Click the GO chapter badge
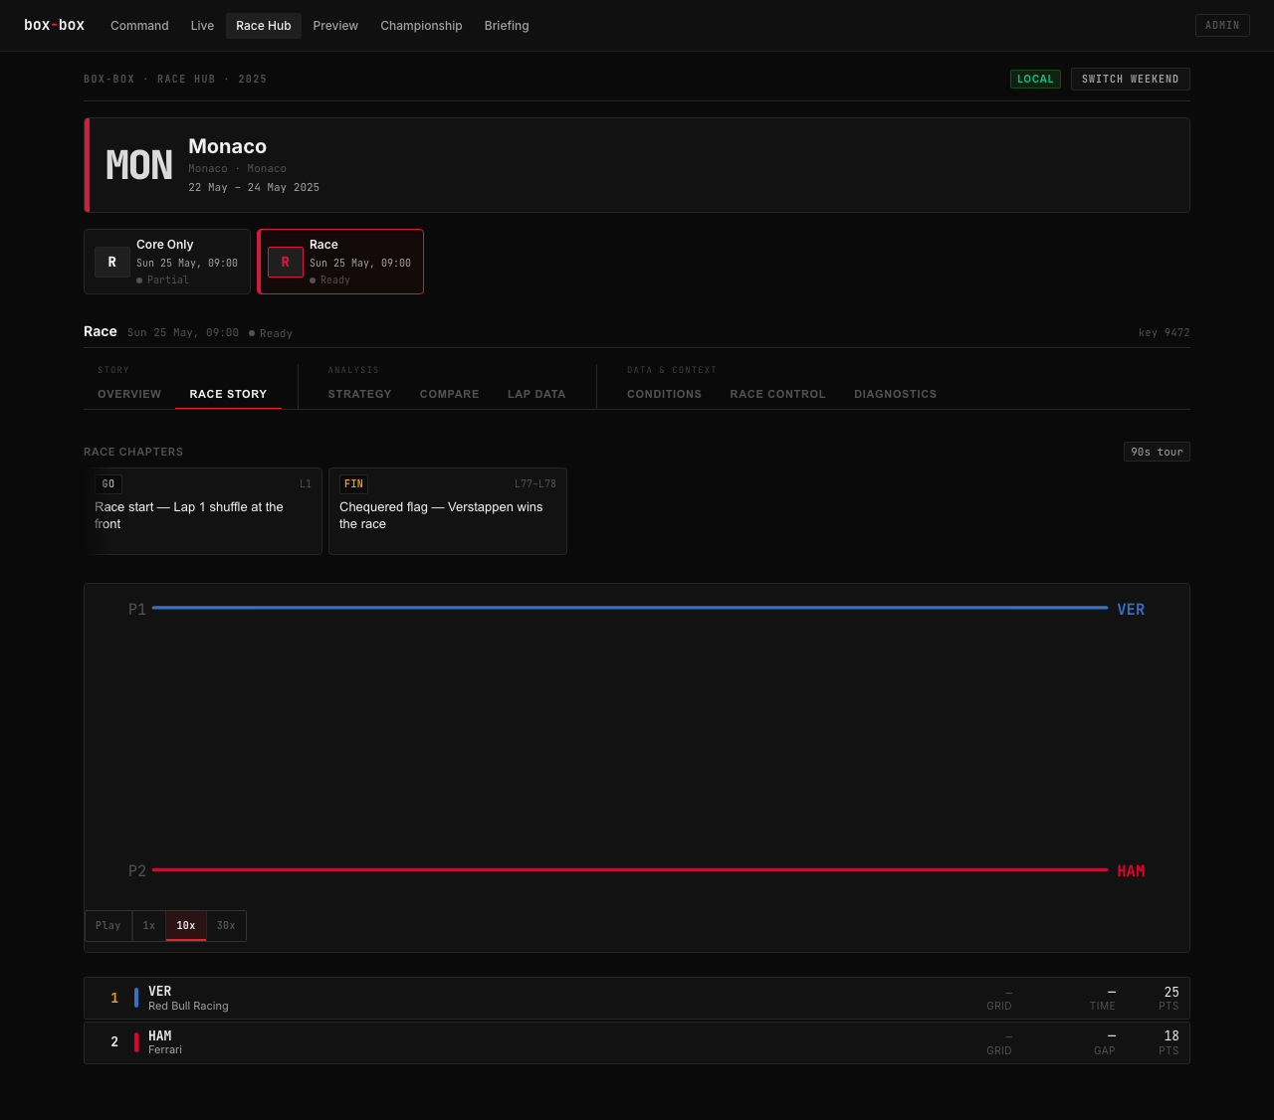This screenshot has width=1274, height=1120. pyautogui.click(x=108, y=484)
